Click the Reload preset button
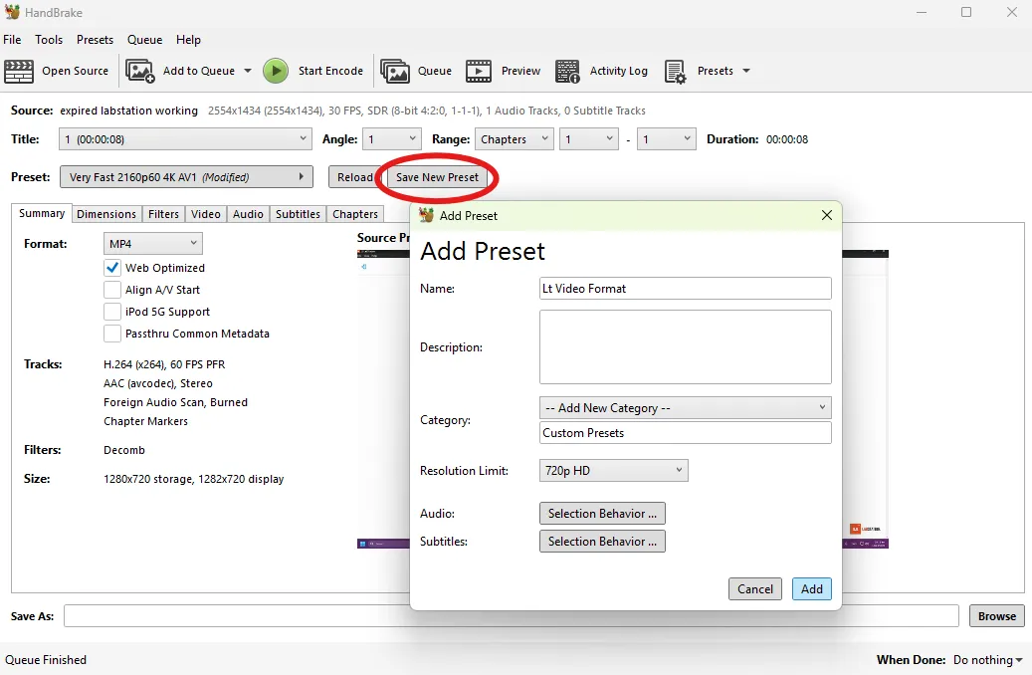Viewport: 1032px width, 675px height. [x=355, y=177]
